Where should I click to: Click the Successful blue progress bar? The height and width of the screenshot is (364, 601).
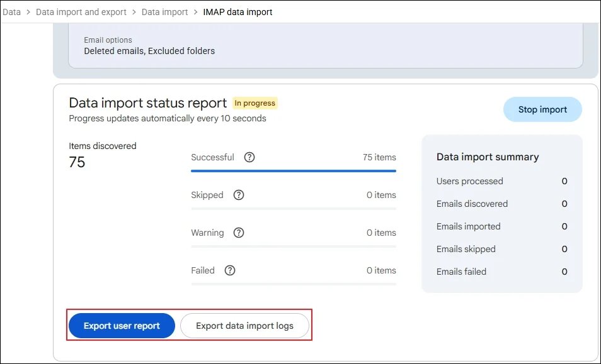pyautogui.click(x=294, y=171)
